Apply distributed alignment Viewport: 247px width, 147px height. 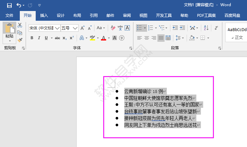[x=168, y=38]
